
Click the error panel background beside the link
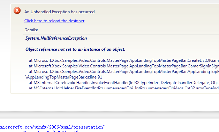(x=140, y=21)
